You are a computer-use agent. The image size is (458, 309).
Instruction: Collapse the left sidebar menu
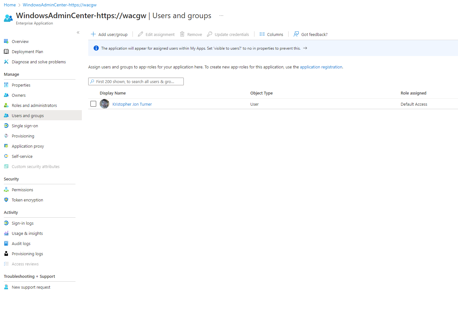click(x=78, y=32)
